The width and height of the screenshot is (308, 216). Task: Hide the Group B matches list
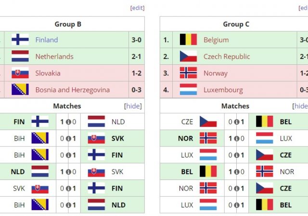(133, 106)
